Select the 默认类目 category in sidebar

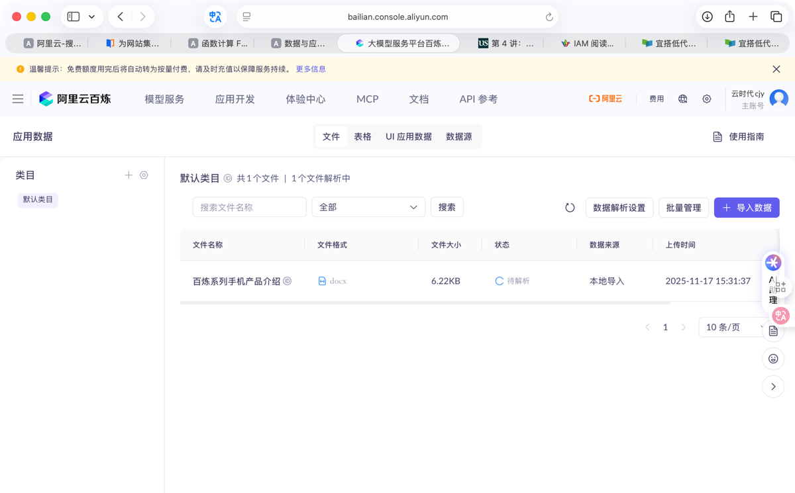(x=38, y=200)
